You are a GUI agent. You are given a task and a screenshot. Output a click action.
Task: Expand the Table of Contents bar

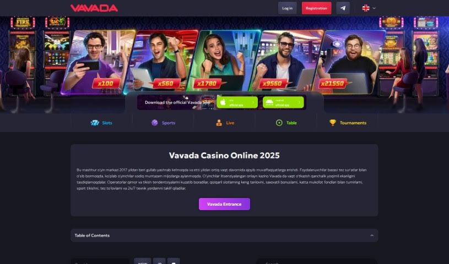coord(224,235)
